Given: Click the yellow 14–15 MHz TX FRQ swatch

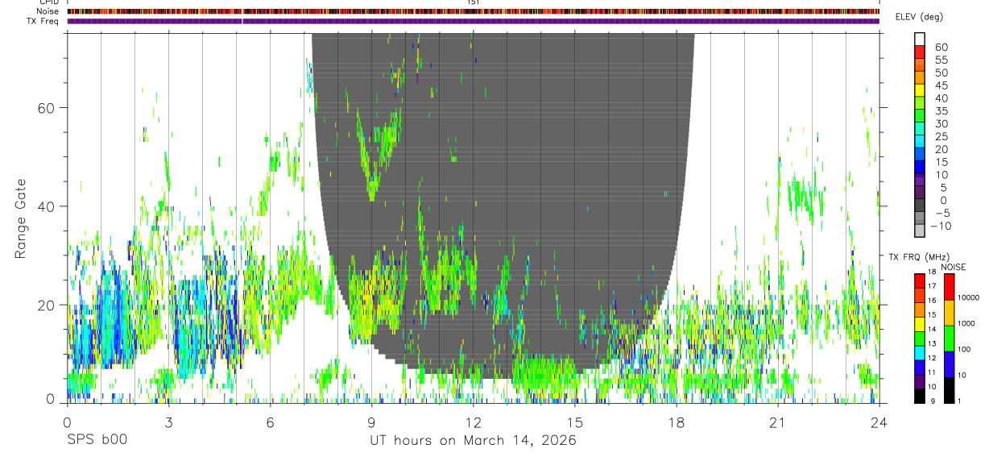Looking at the screenshot, I should tap(919, 324).
